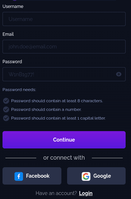
Task: Click the 8 characters requirement check icon
Action: click(6, 101)
